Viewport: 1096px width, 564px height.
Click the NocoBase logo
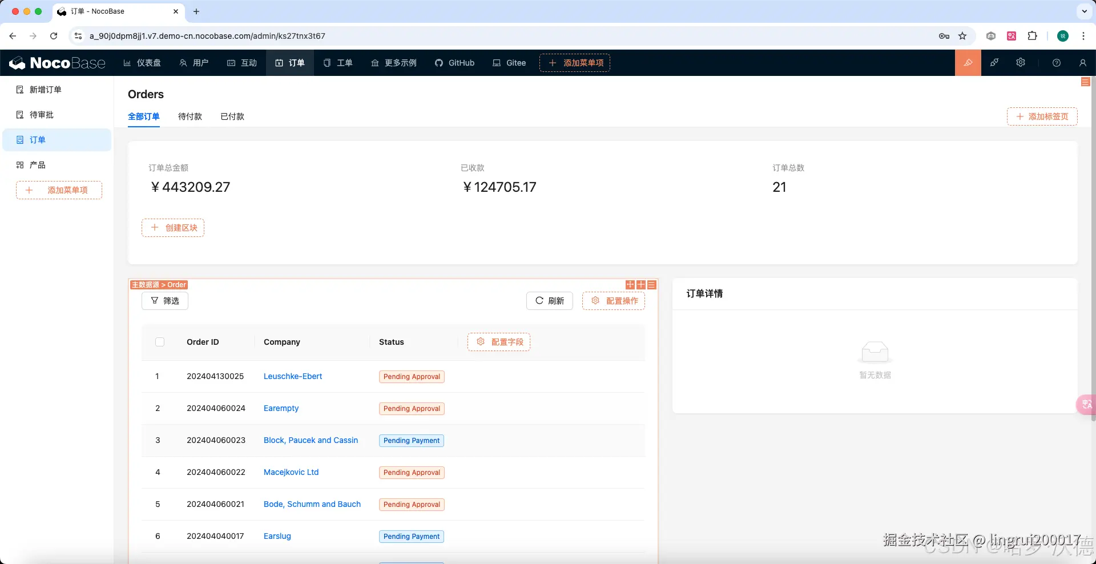tap(58, 63)
